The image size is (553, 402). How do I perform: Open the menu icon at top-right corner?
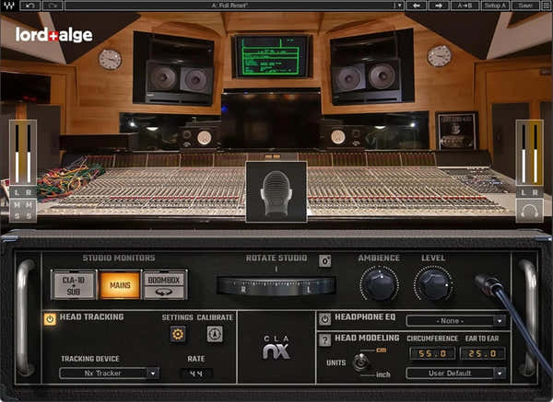[546, 6]
